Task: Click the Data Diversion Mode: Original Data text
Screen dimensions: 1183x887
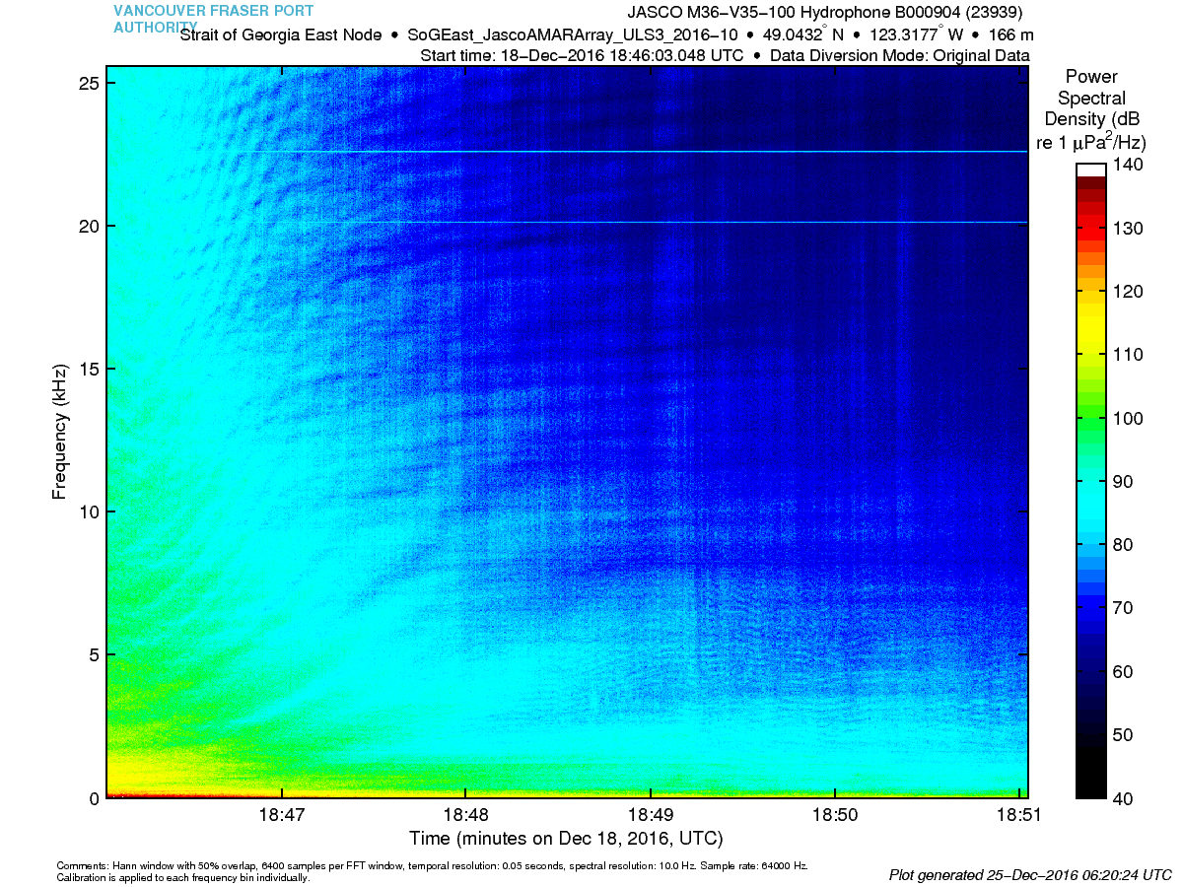Action: pos(899,55)
